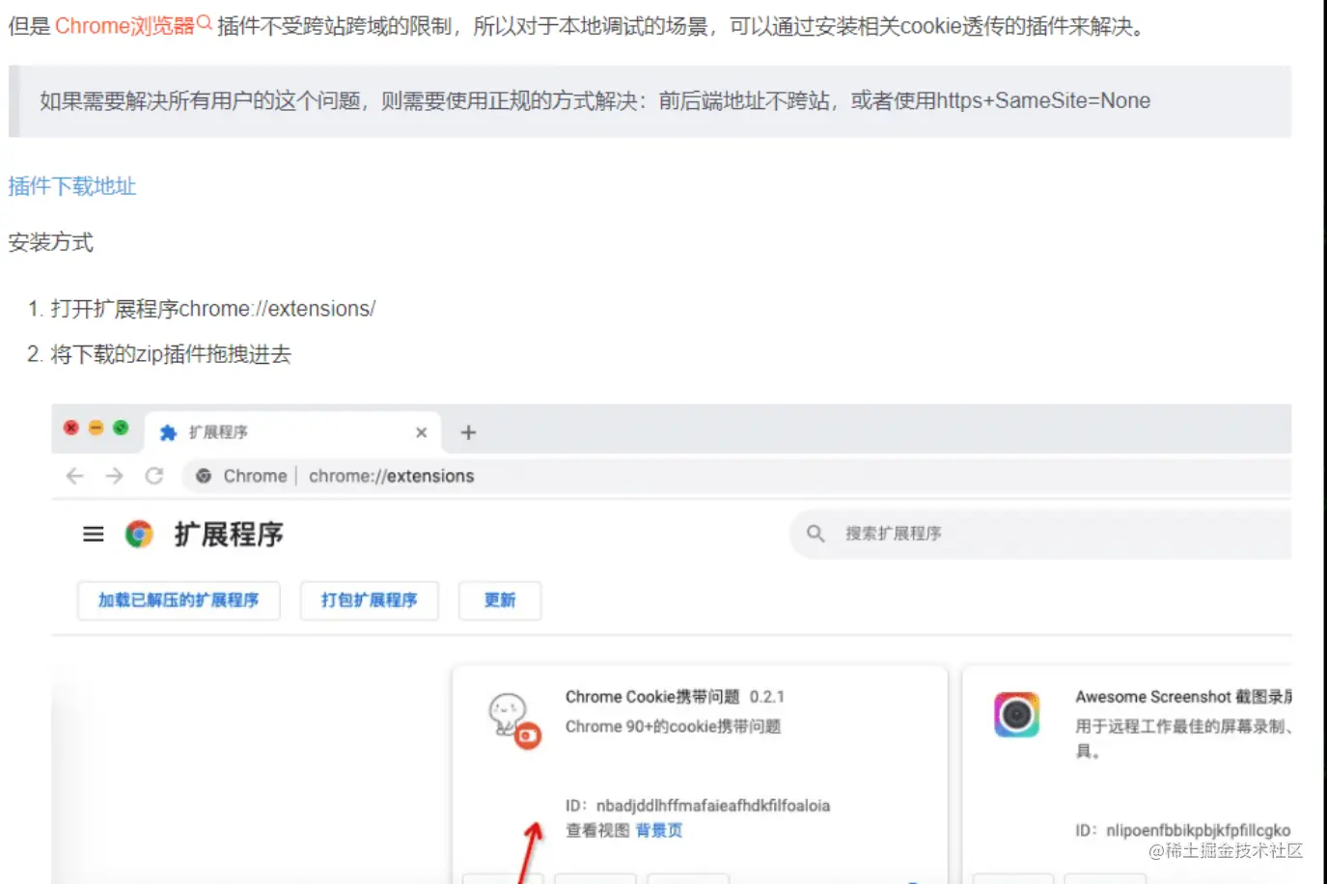Click the forward arrow in embedded browser
Screen dimensions: 1327x884
(114, 476)
